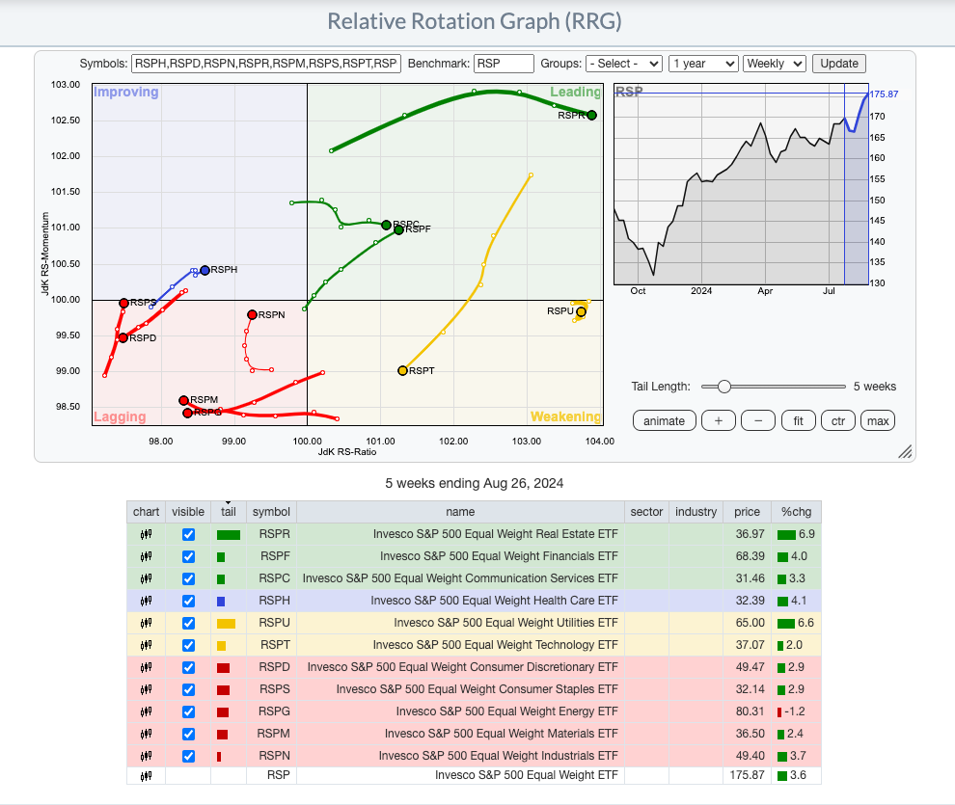955x805 pixels.
Task: Focus the Symbols input field
Action: [x=266, y=64]
